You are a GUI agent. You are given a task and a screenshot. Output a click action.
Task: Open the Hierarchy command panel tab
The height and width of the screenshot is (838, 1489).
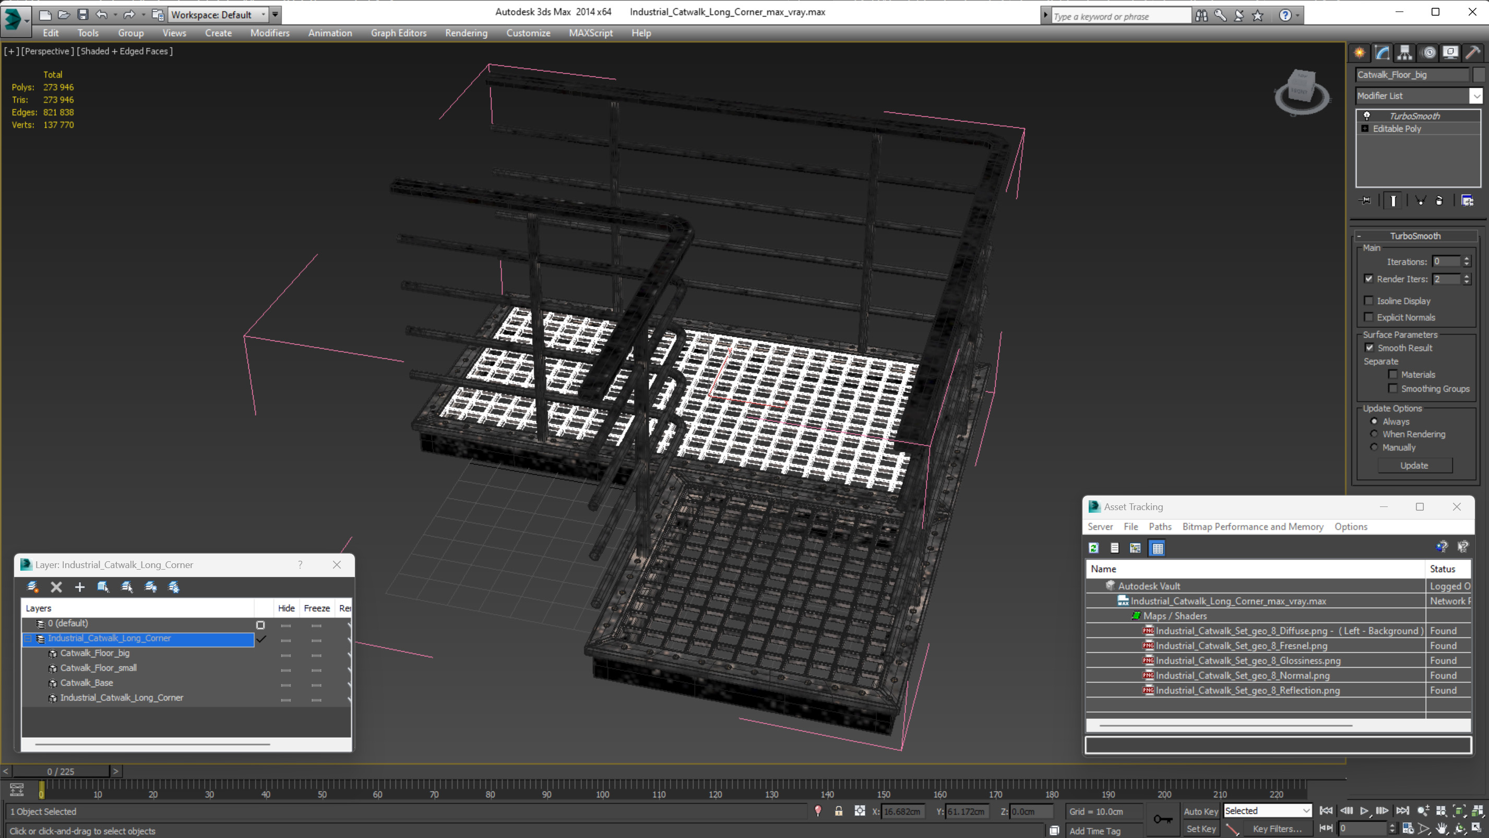point(1404,53)
